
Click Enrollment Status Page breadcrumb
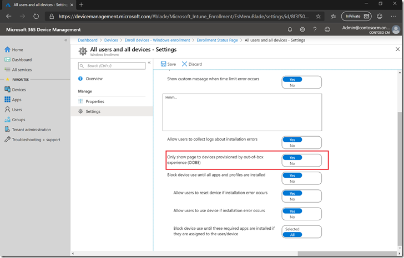click(x=218, y=40)
